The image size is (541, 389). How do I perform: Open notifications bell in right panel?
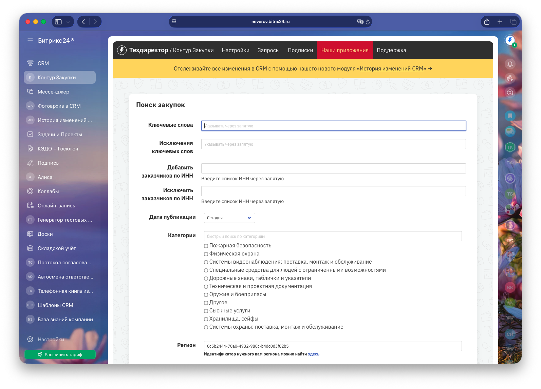tap(510, 64)
